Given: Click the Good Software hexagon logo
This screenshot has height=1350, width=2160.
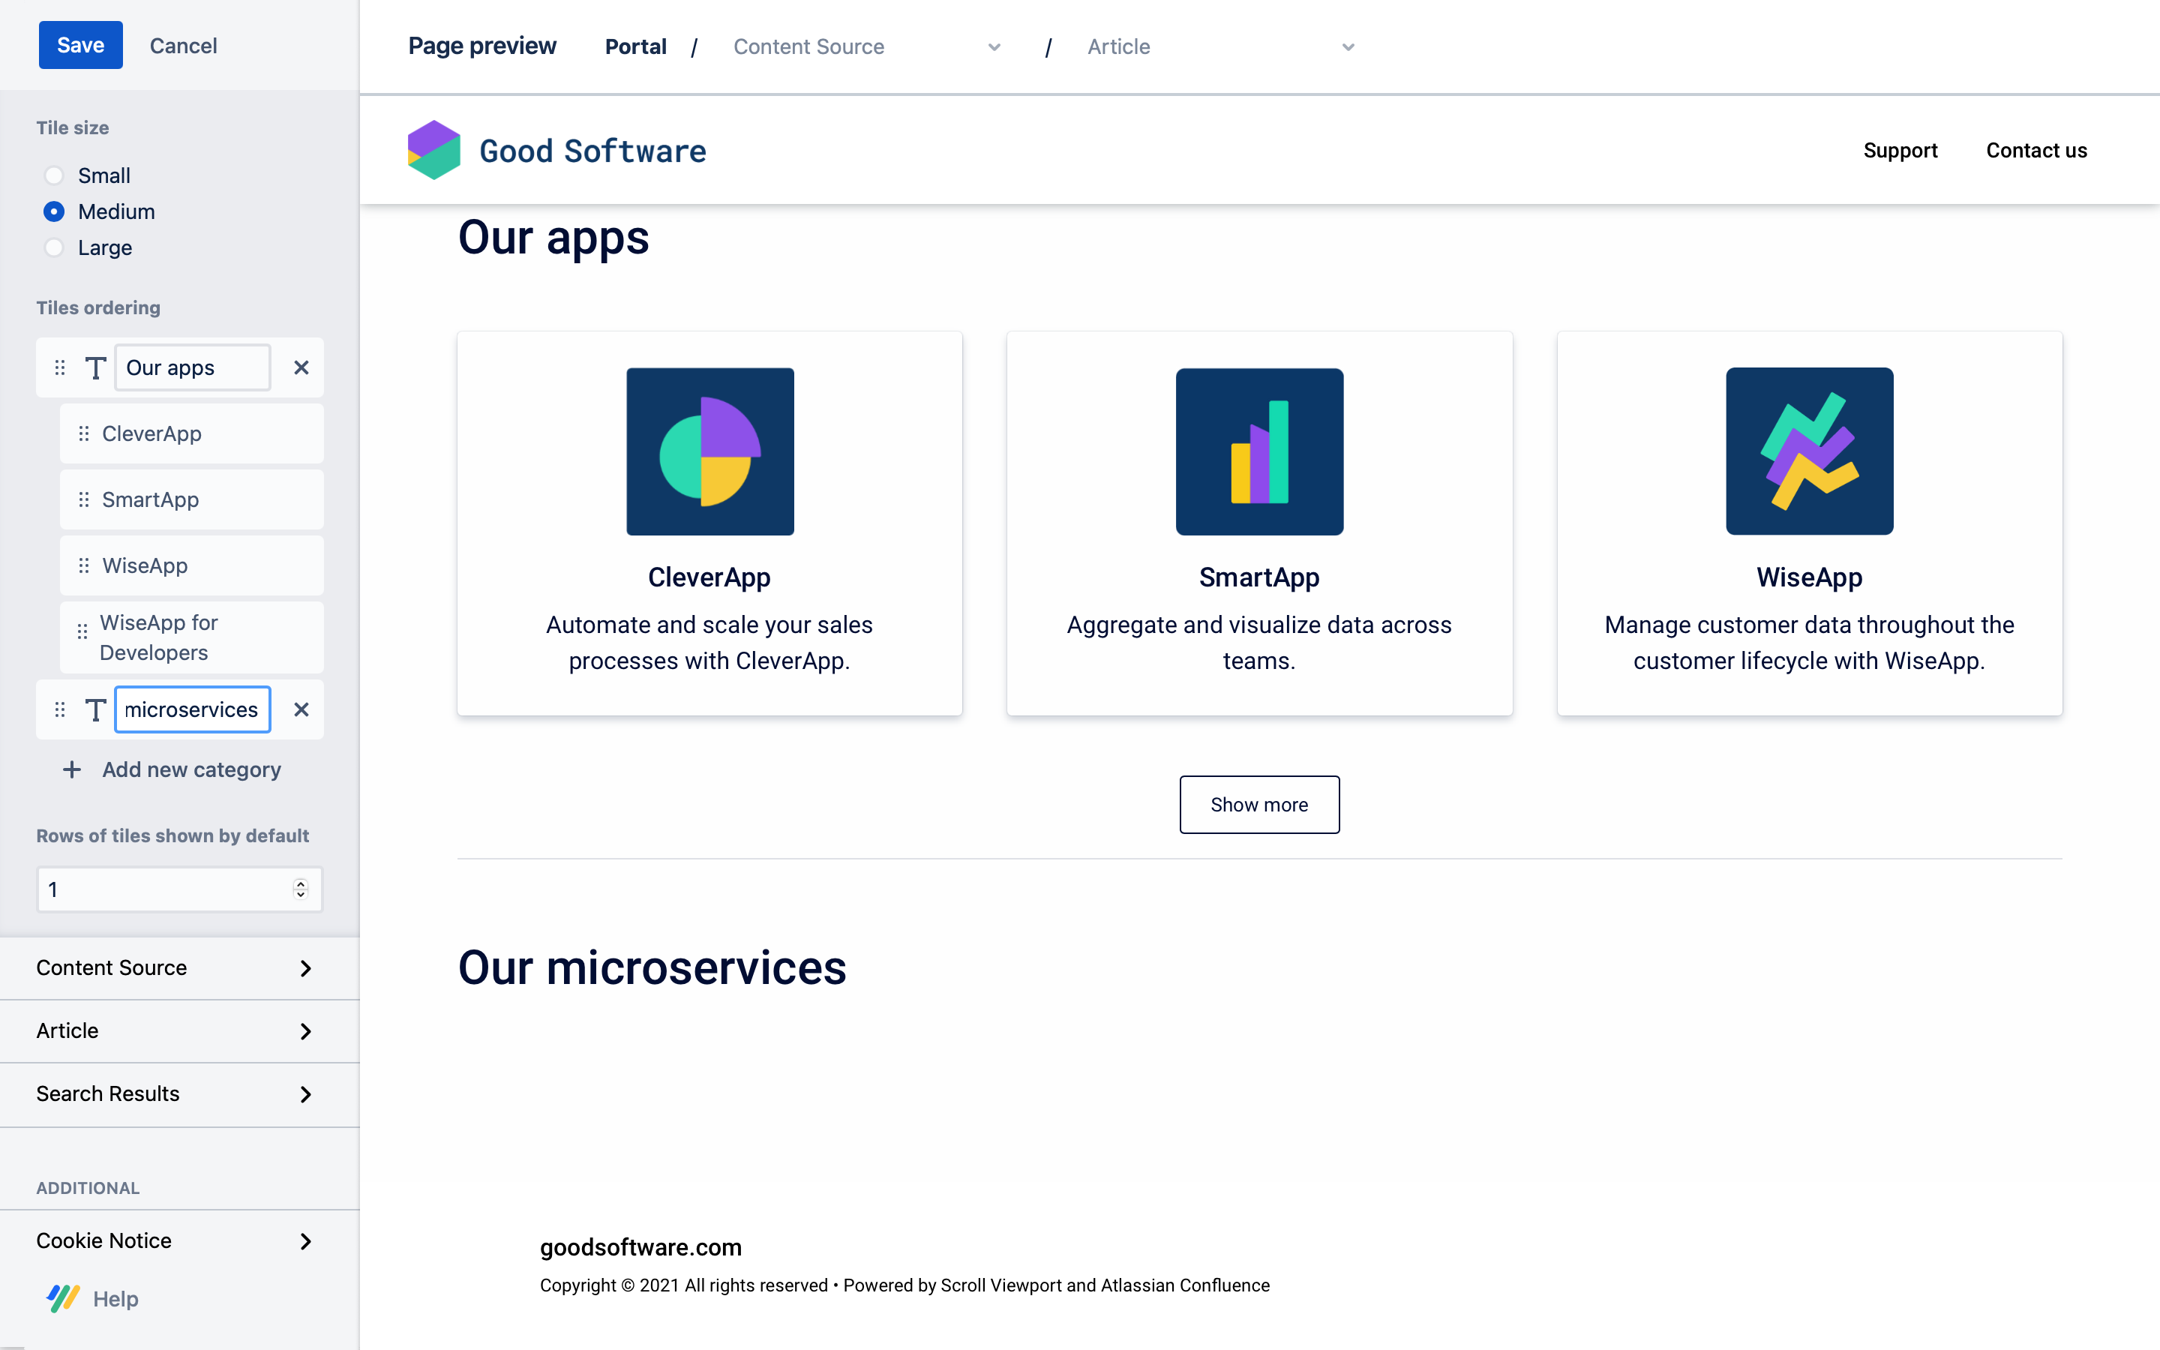Looking at the screenshot, I should (x=433, y=150).
